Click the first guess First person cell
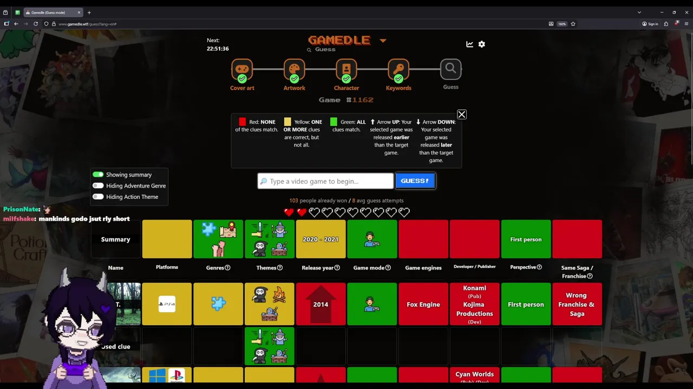 [x=526, y=304]
